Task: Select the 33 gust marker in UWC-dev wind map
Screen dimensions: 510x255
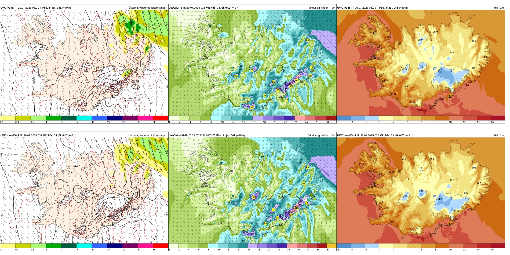Action: 254,197
